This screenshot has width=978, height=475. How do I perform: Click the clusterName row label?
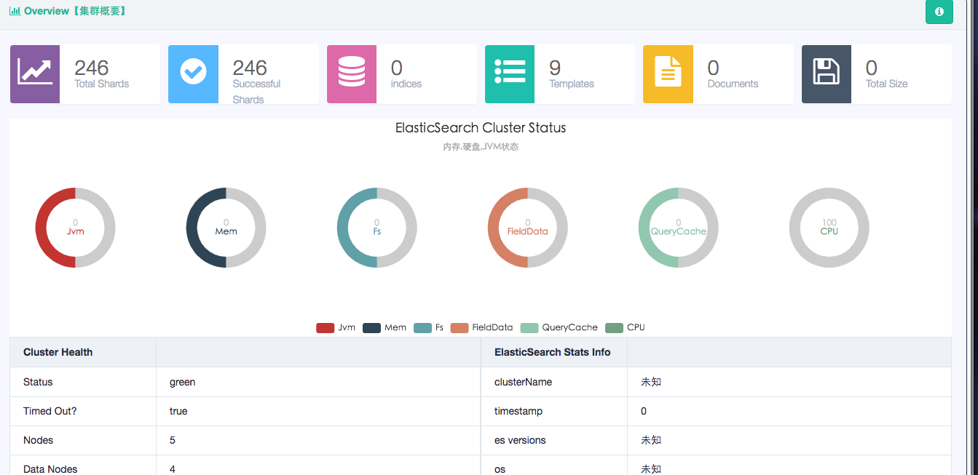[523, 382]
